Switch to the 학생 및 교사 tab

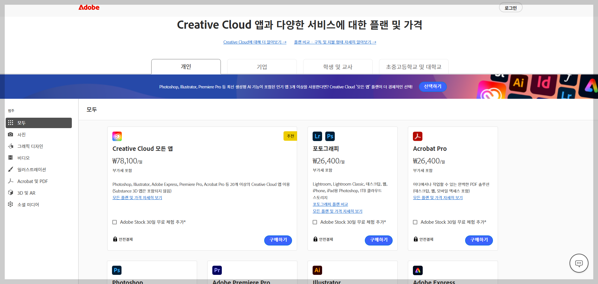point(338,67)
